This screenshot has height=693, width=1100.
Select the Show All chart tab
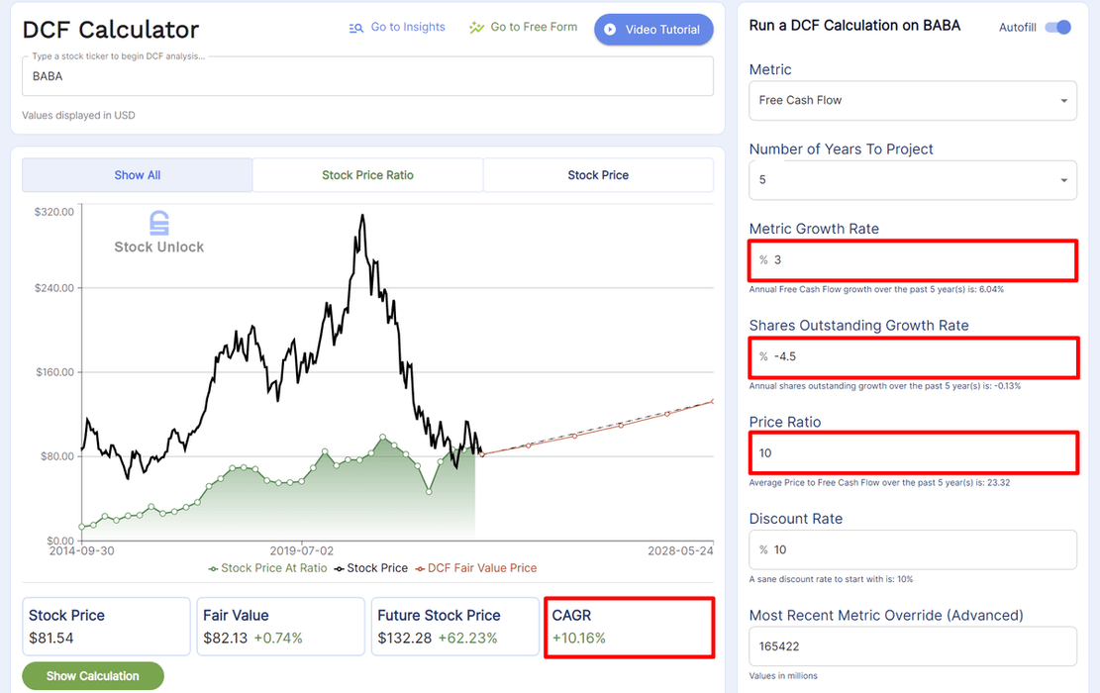[137, 175]
